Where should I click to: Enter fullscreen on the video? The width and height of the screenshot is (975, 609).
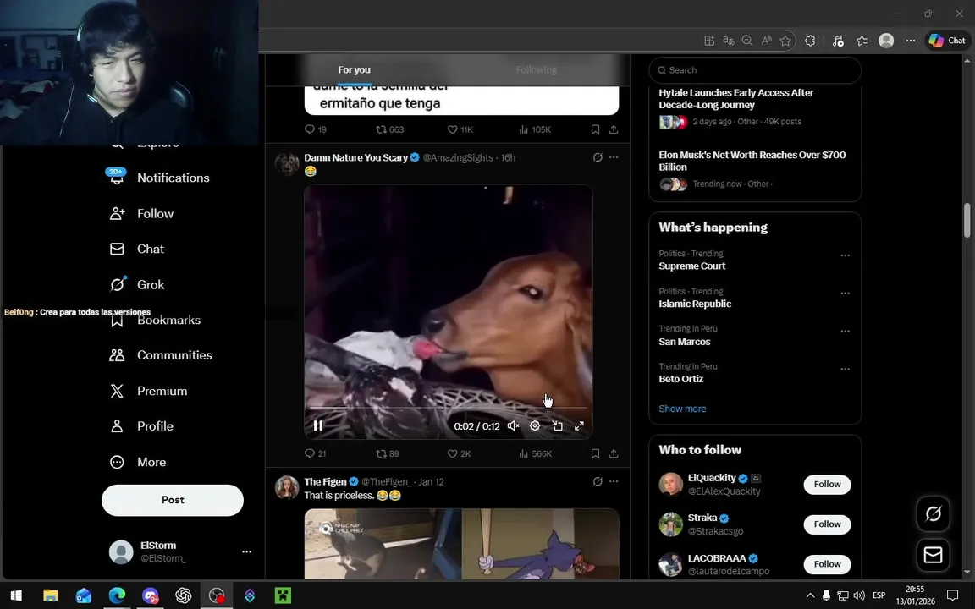[579, 425]
